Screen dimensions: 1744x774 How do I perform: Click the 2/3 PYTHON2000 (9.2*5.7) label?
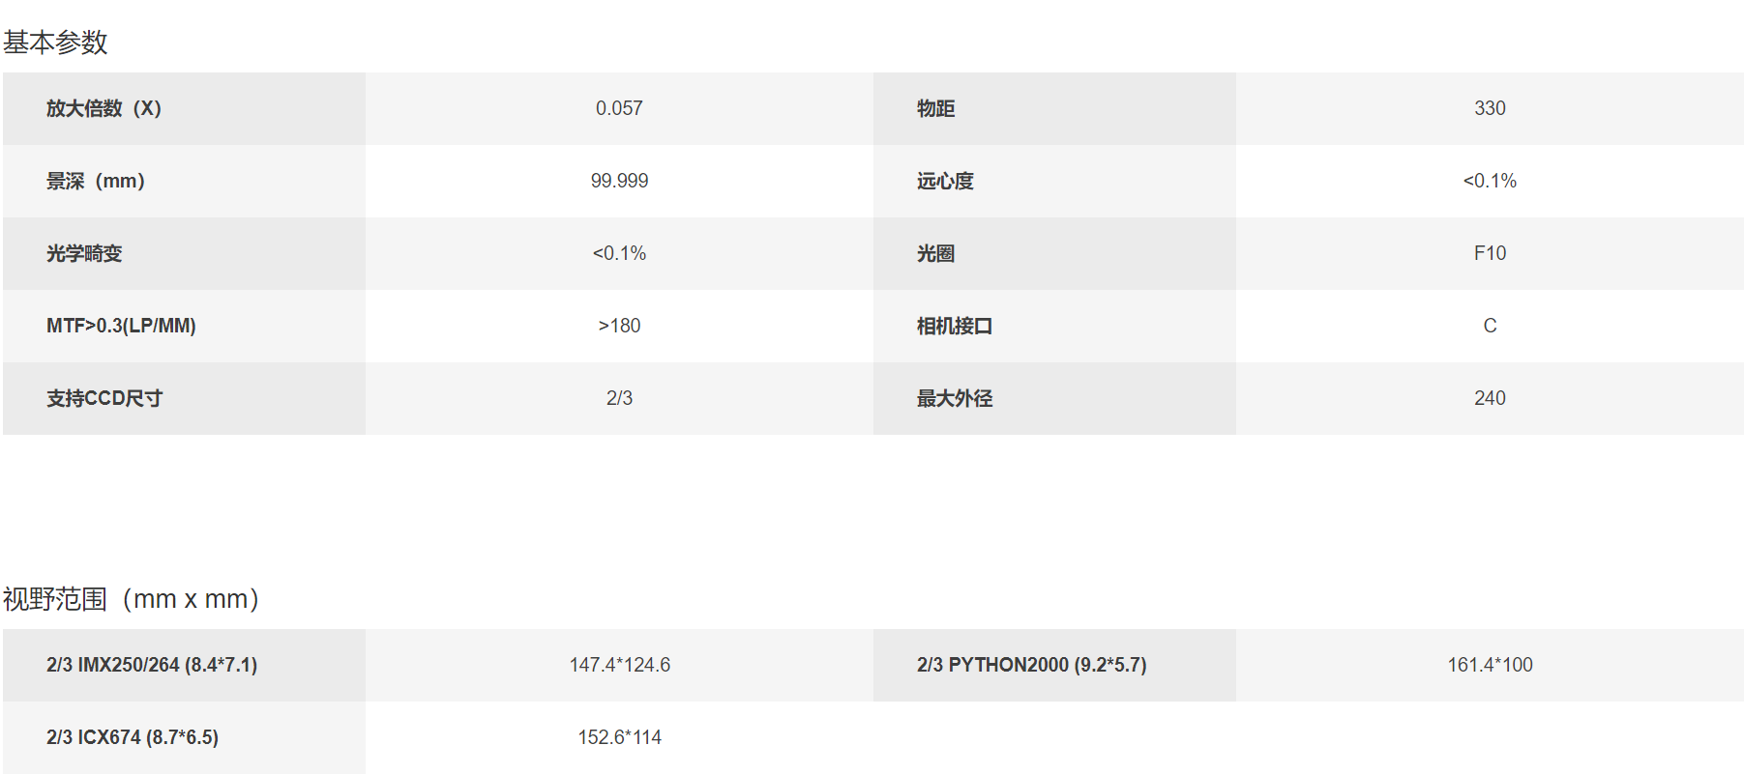pos(1031,665)
